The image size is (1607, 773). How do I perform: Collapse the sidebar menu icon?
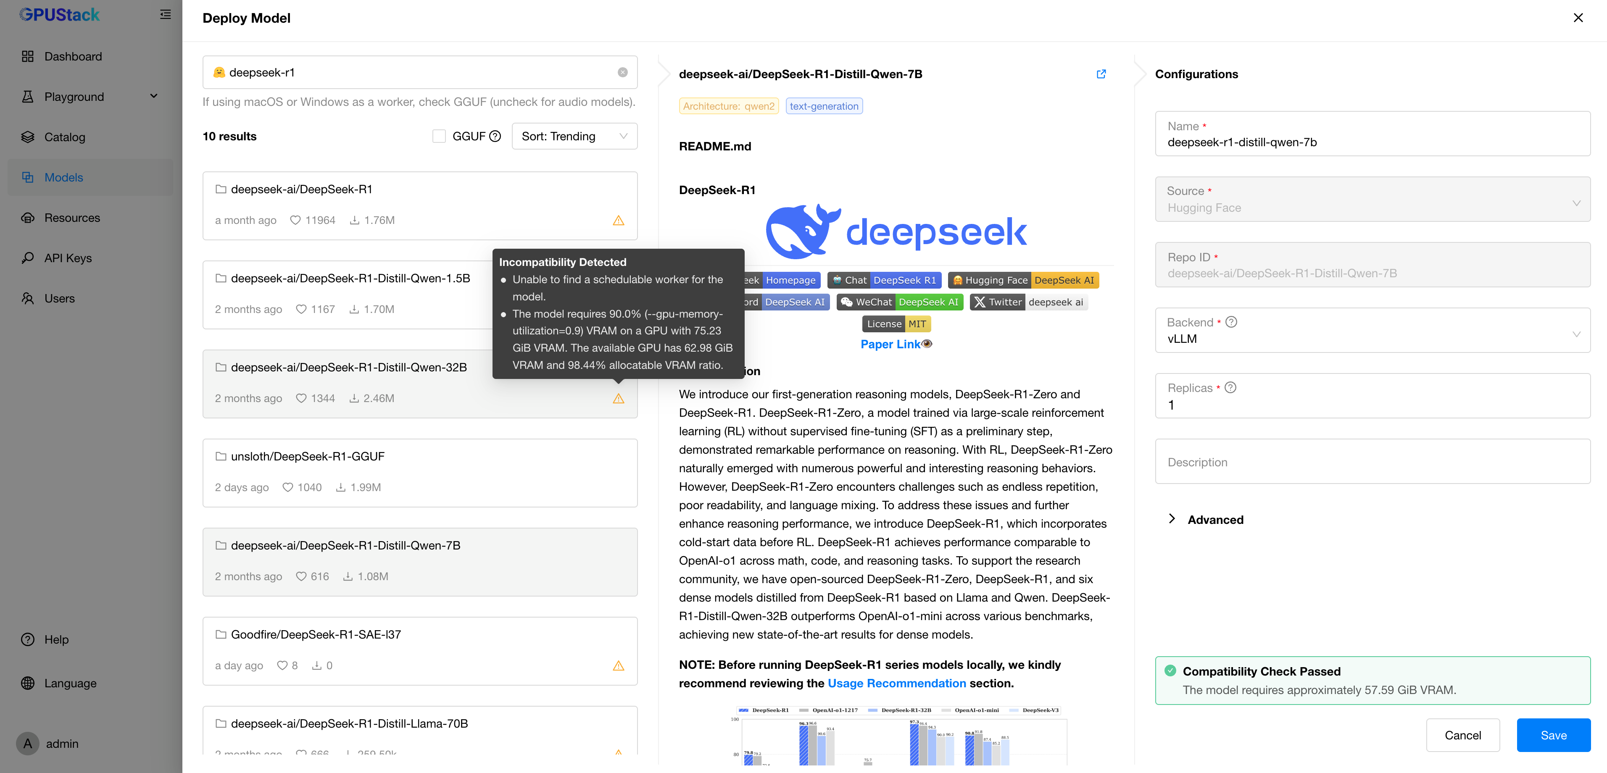[165, 14]
